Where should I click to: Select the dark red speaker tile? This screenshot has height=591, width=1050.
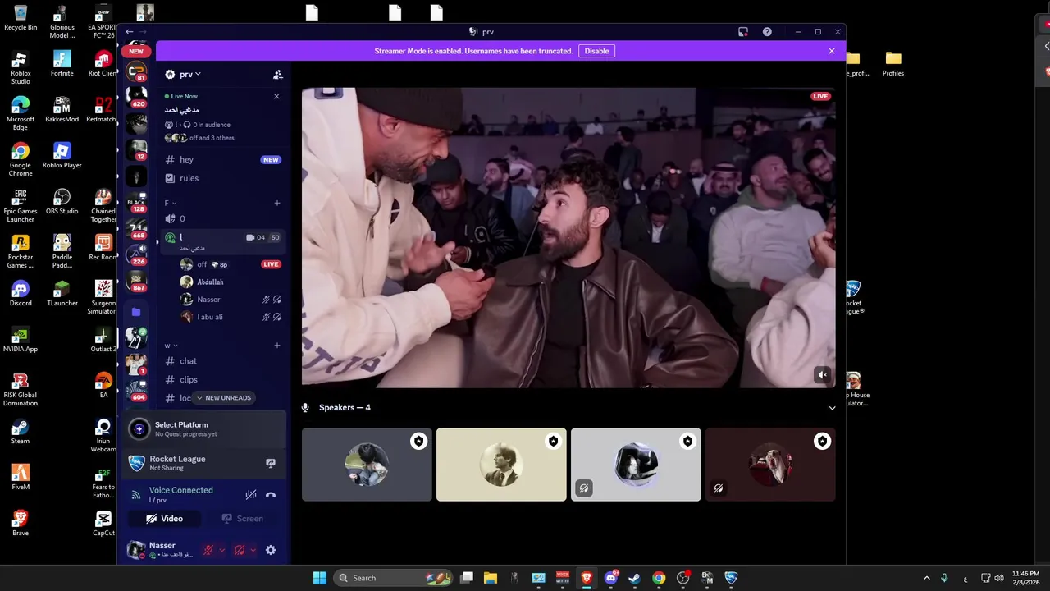click(x=770, y=464)
